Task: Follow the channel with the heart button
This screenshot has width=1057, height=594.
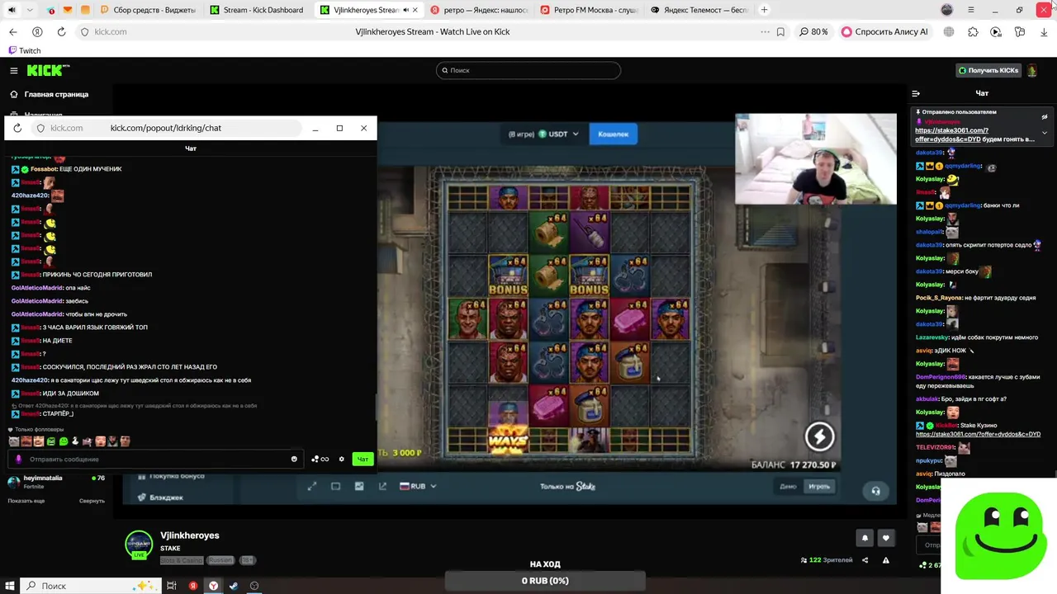Action: (x=886, y=538)
